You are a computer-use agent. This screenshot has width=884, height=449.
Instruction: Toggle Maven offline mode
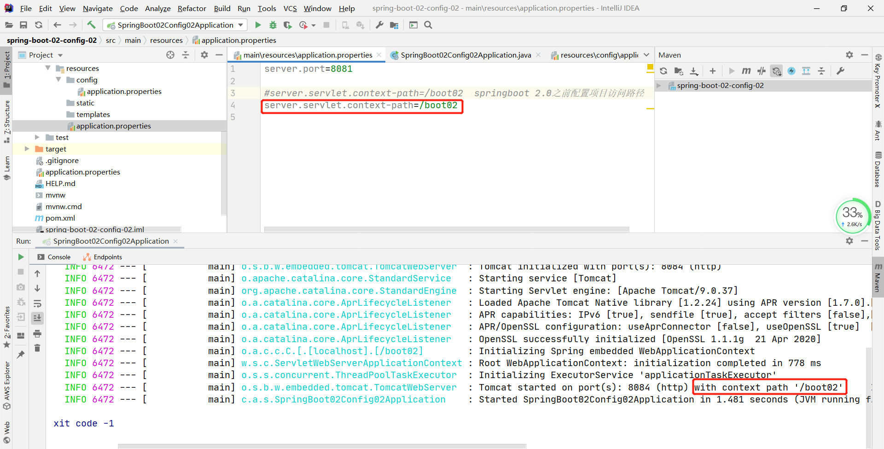pyautogui.click(x=762, y=71)
